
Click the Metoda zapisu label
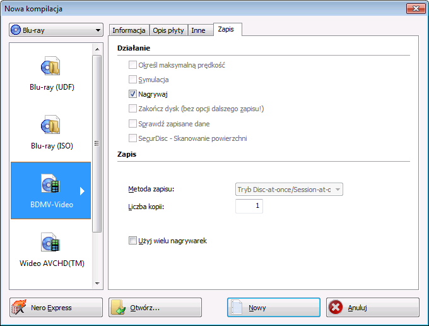point(151,189)
